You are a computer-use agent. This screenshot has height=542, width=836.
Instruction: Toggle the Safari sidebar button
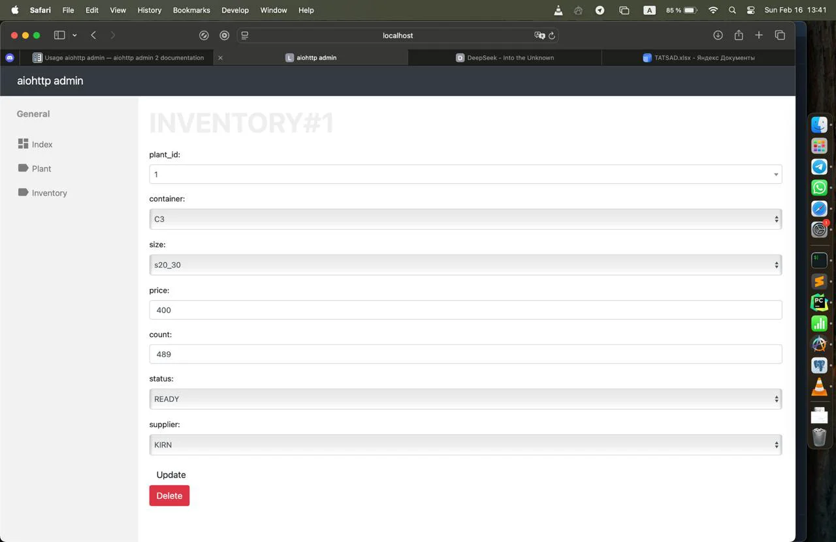[59, 35]
